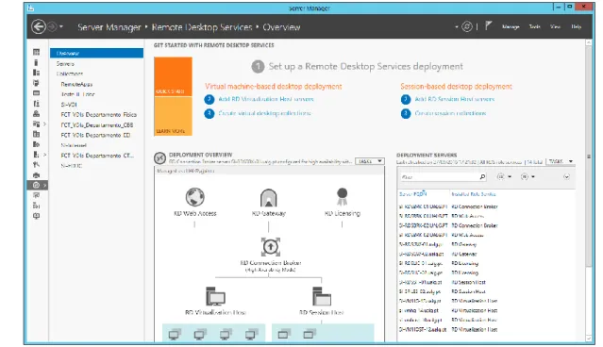Image resolution: width=603 pixels, height=347 pixels.
Task: Click the RD Connection Broker icon
Action: (x=270, y=247)
